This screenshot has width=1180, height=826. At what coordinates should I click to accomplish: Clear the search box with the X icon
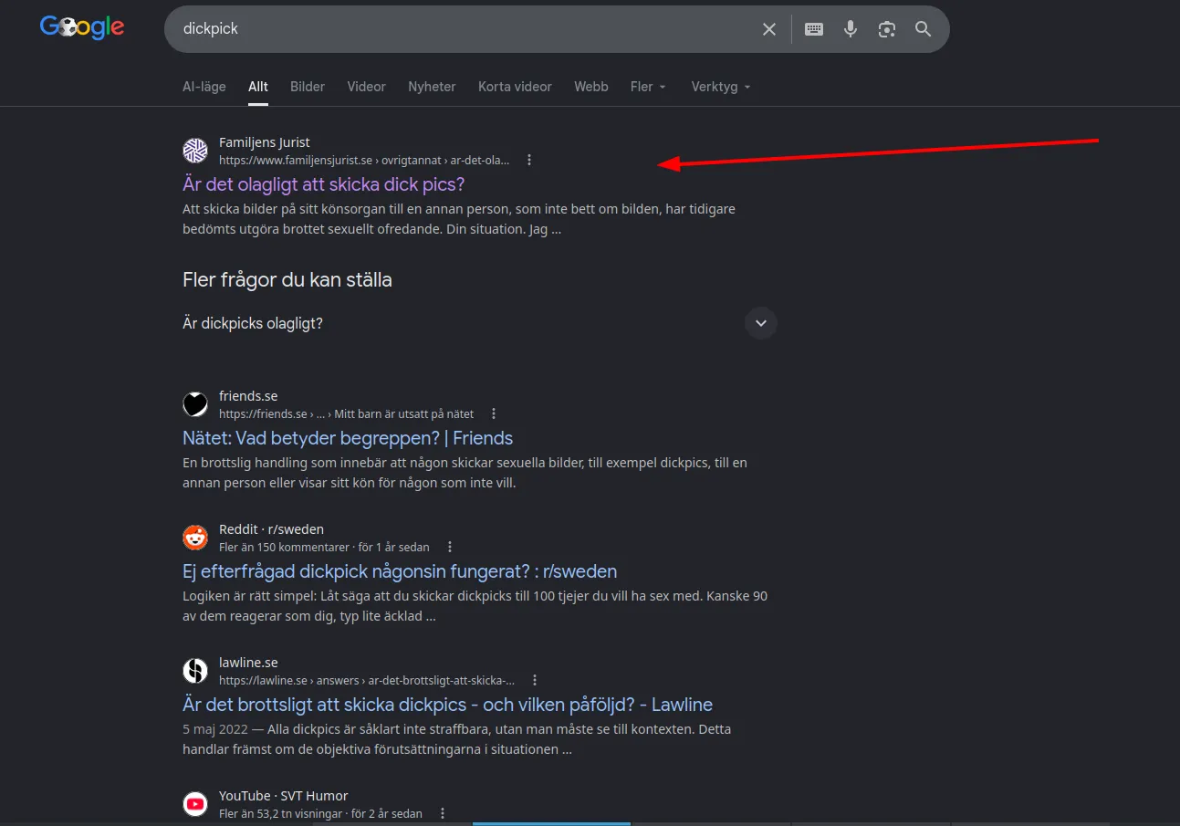(769, 29)
